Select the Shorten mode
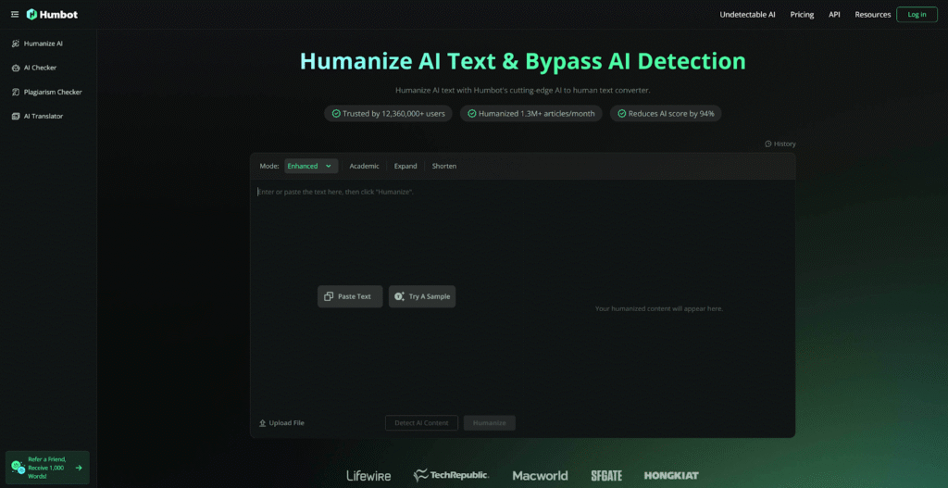The image size is (948, 488). (443, 166)
